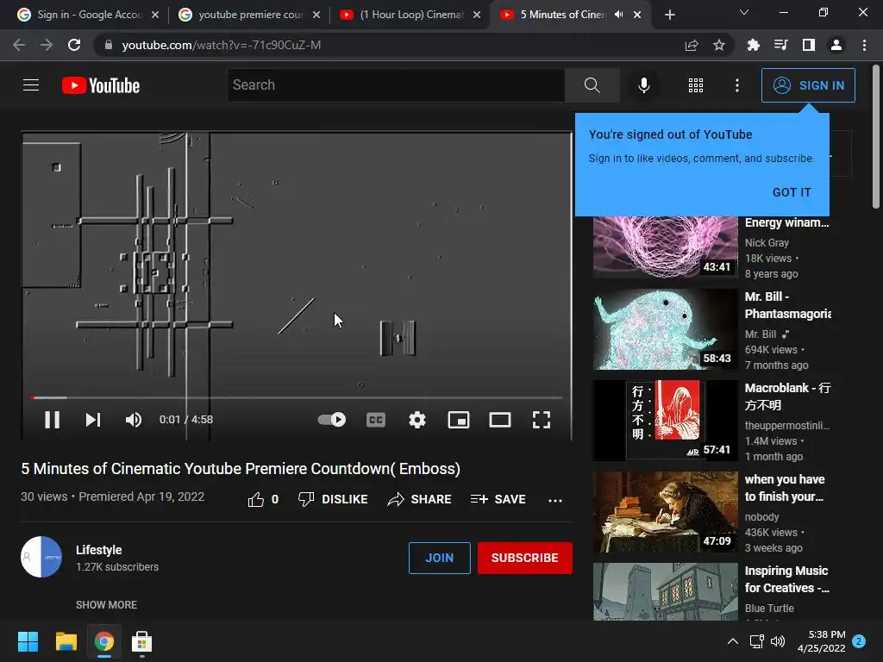883x662 pixels.
Task: Start voice search with microphone icon
Action: (x=643, y=85)
